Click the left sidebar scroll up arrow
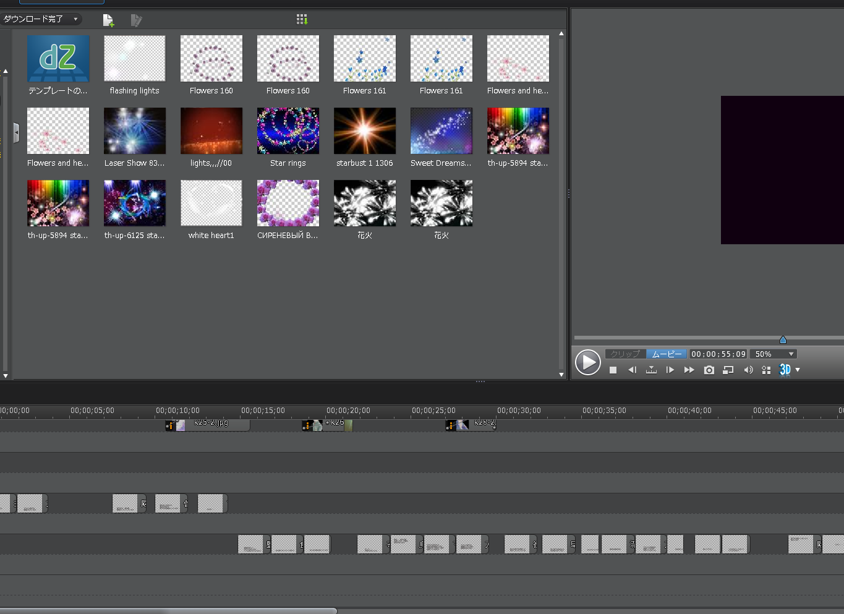The height and width of the screenshot is (614, 844). coord(6,72)
